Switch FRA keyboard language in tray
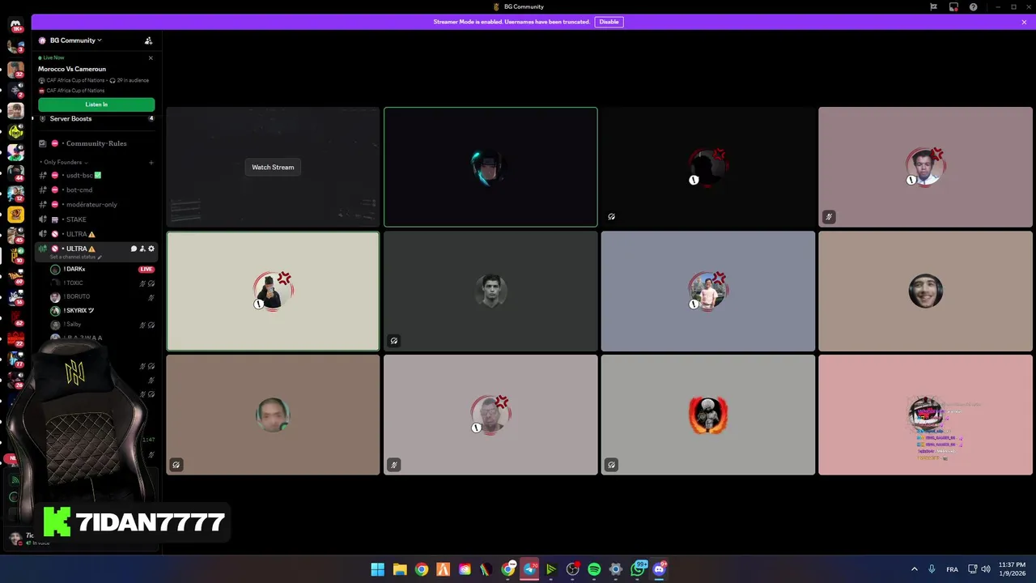Image resolution: width=1036 pixels, height=583 pixels. point(953,569)
